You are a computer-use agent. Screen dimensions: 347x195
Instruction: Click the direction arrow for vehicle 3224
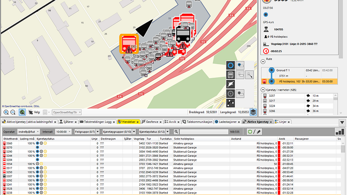tap(308, 106)
